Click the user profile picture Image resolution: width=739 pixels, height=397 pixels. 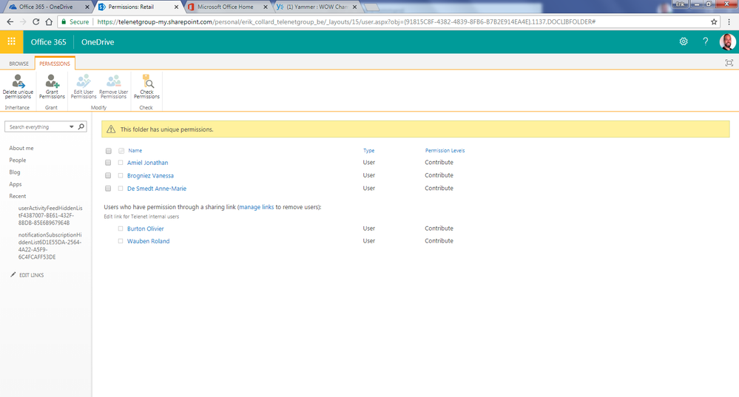(x=728, y=42)
